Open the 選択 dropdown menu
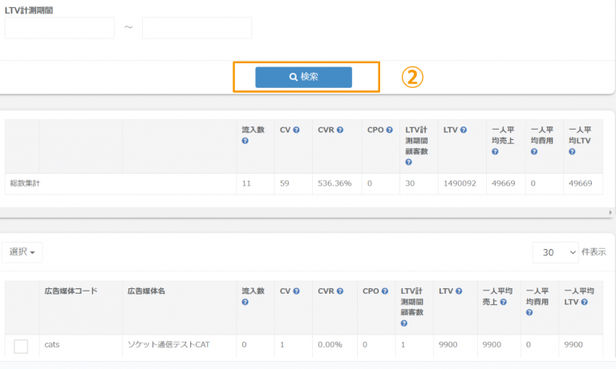The height and width of the screenshot is (369, 616). point(22,252)
